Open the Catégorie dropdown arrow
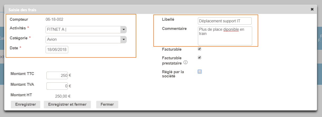Viewport: 322px width, 117px height. pos(124,40)
